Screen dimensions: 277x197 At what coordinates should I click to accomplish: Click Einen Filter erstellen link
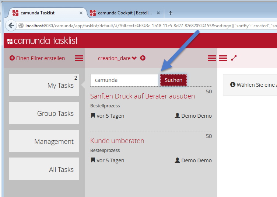tap(41, 58)
